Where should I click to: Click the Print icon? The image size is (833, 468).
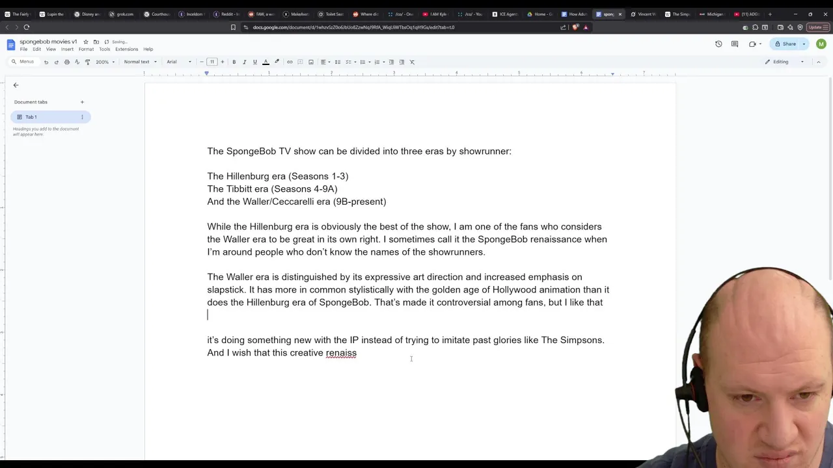[66, 62]
